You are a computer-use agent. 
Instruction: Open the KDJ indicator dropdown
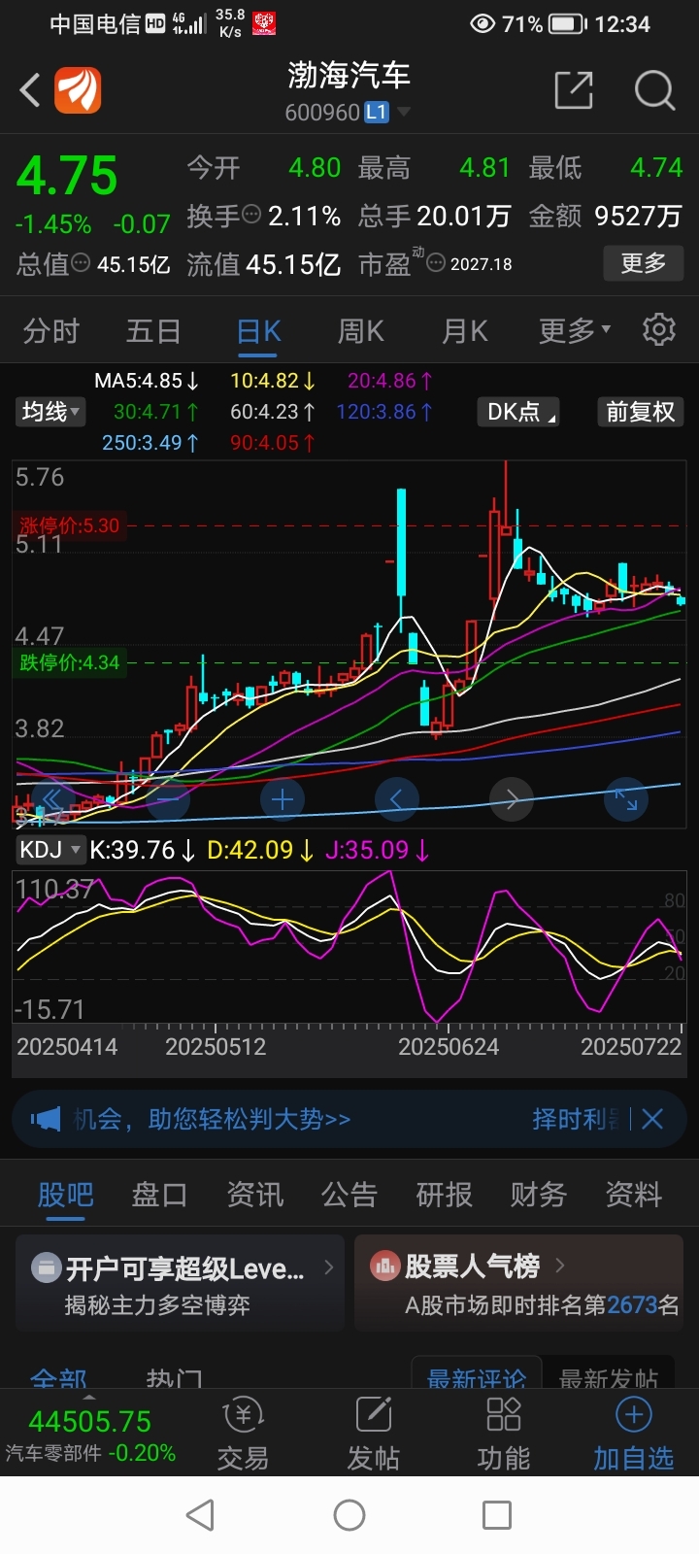[50, 850]
